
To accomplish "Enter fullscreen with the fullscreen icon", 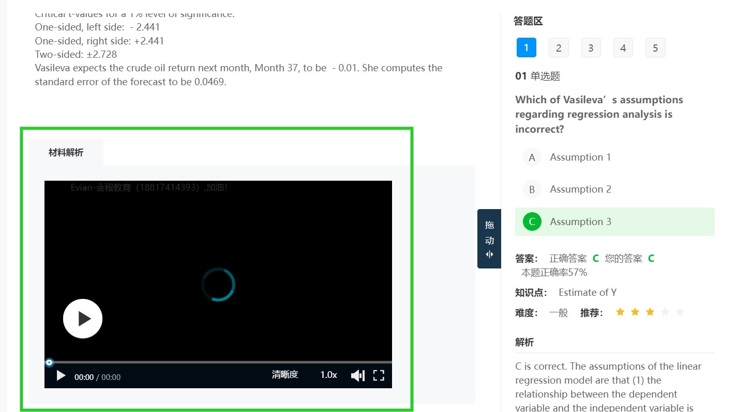I will pos(379,376).
